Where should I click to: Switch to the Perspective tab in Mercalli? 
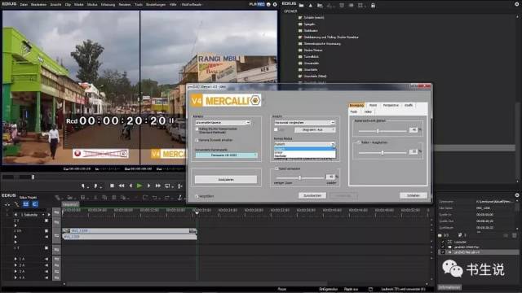pyautogui.click(x=391, y=105)
